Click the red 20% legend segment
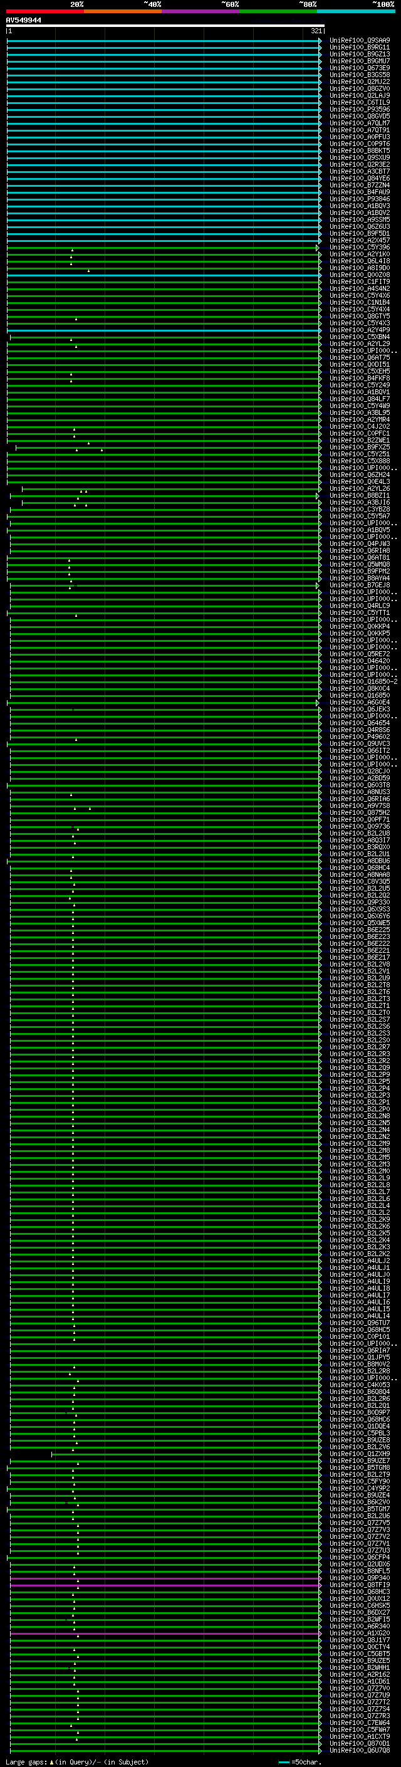401x1767 pixels. pyautogui.click(x=45, y=11)
